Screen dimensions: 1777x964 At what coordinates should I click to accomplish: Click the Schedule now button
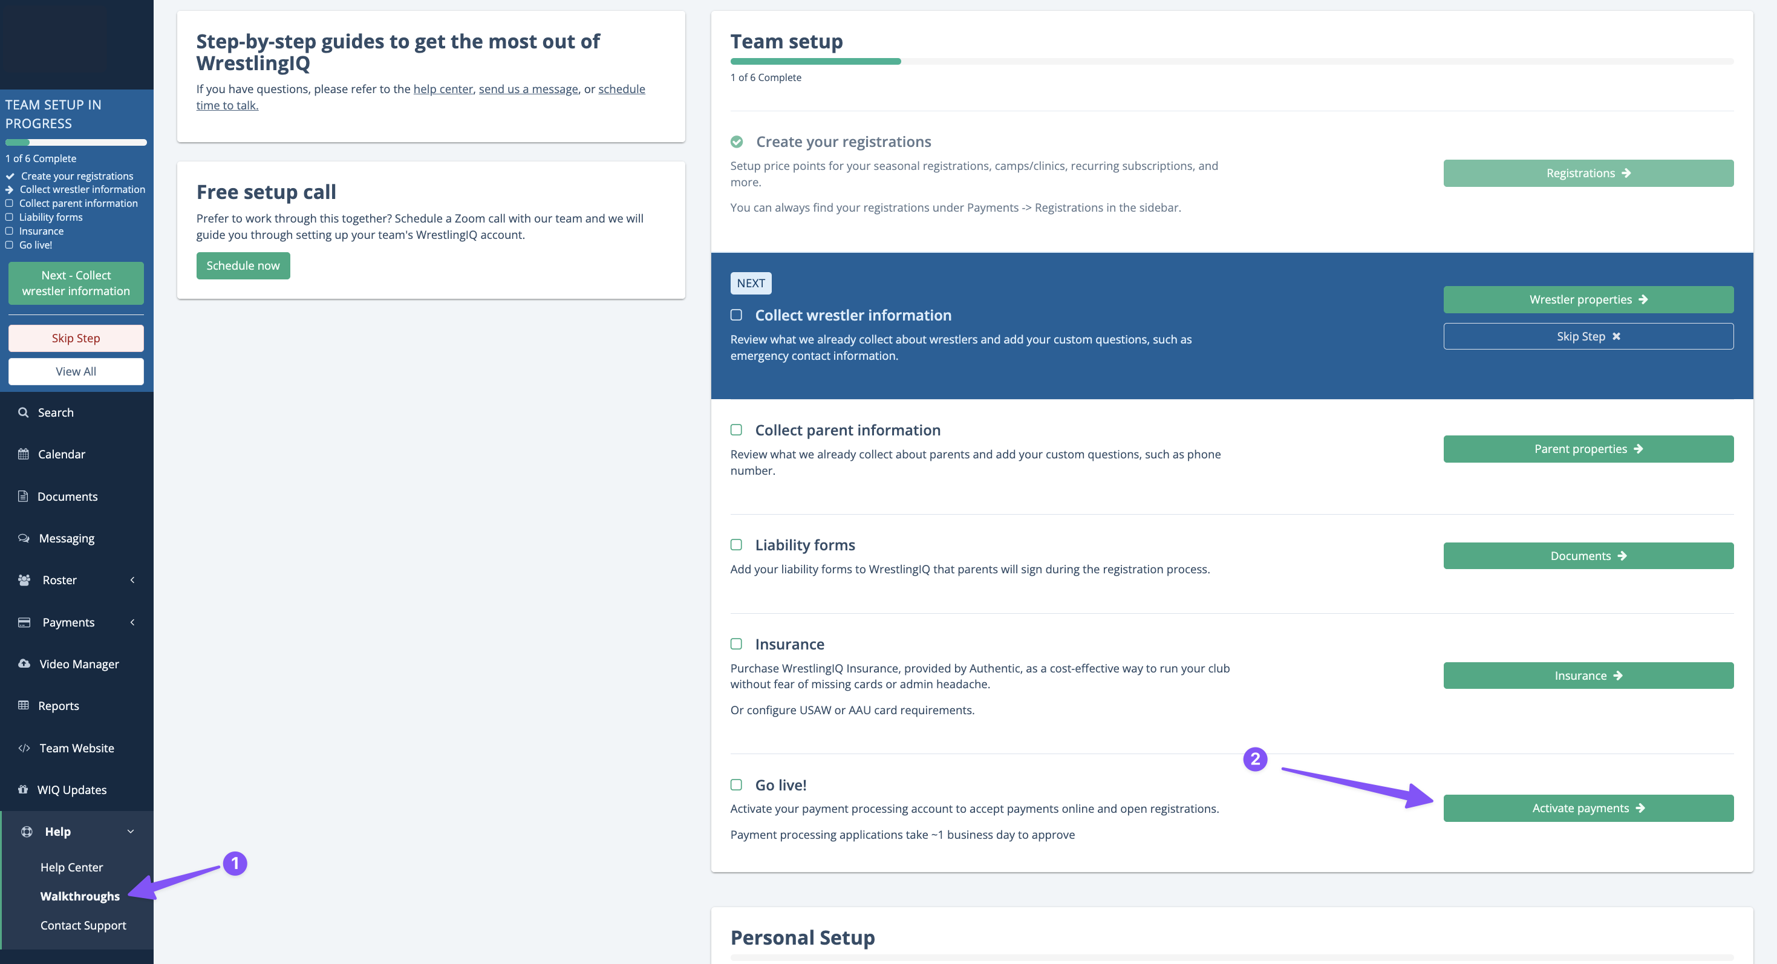[243, 265]
